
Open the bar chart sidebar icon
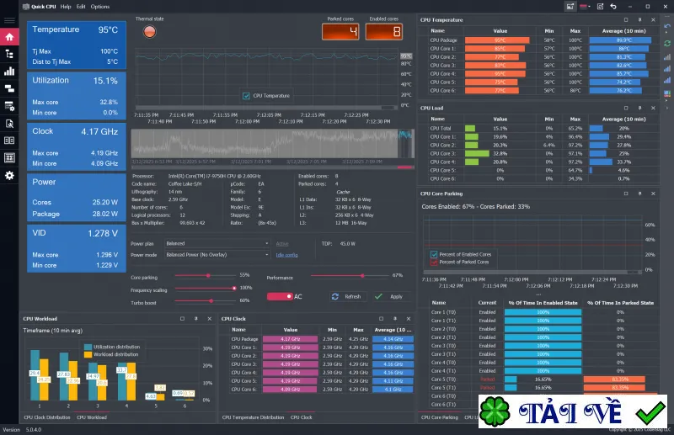[9, 72]
